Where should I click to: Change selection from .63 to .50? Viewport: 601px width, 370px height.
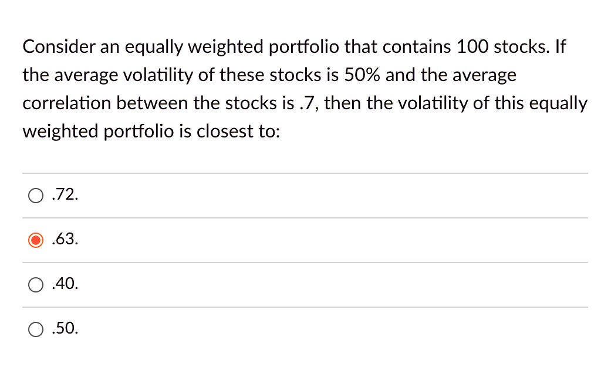pos(35,329)
